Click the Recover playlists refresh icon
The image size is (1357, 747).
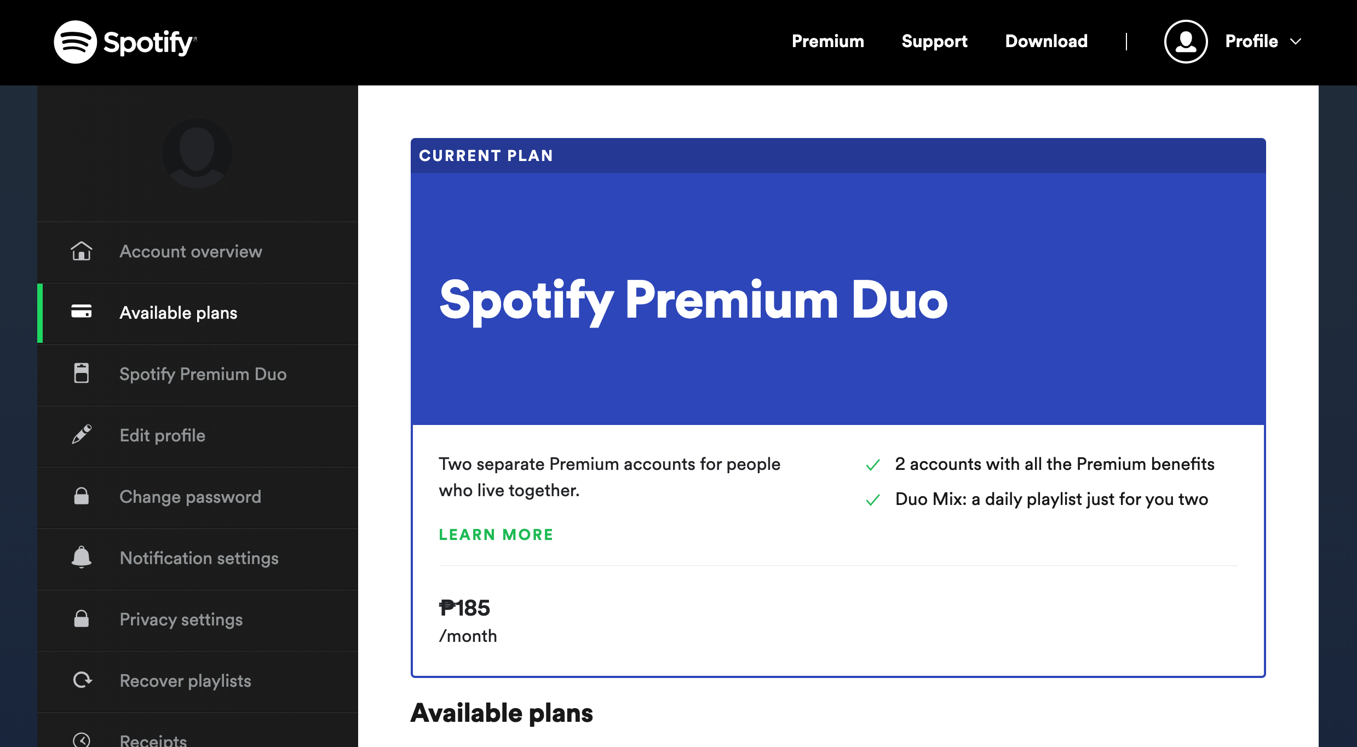pos(82,680)
